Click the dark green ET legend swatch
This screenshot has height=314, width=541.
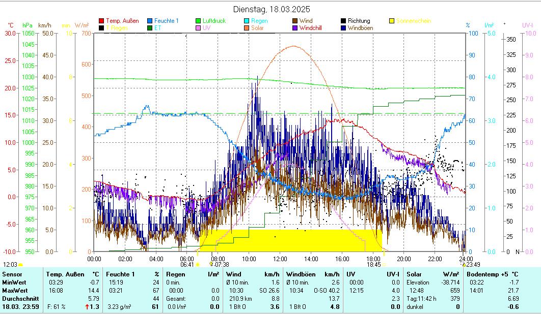click(x=150, y=28)
